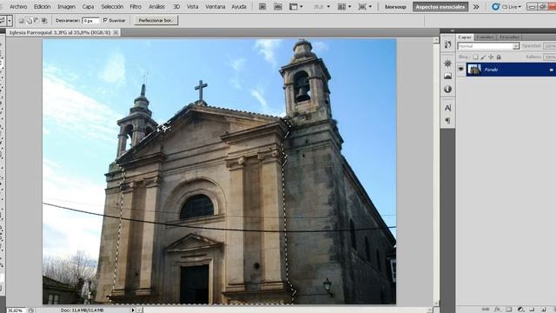
Task: Toggle lock position icon
Action: click(491, 57)
